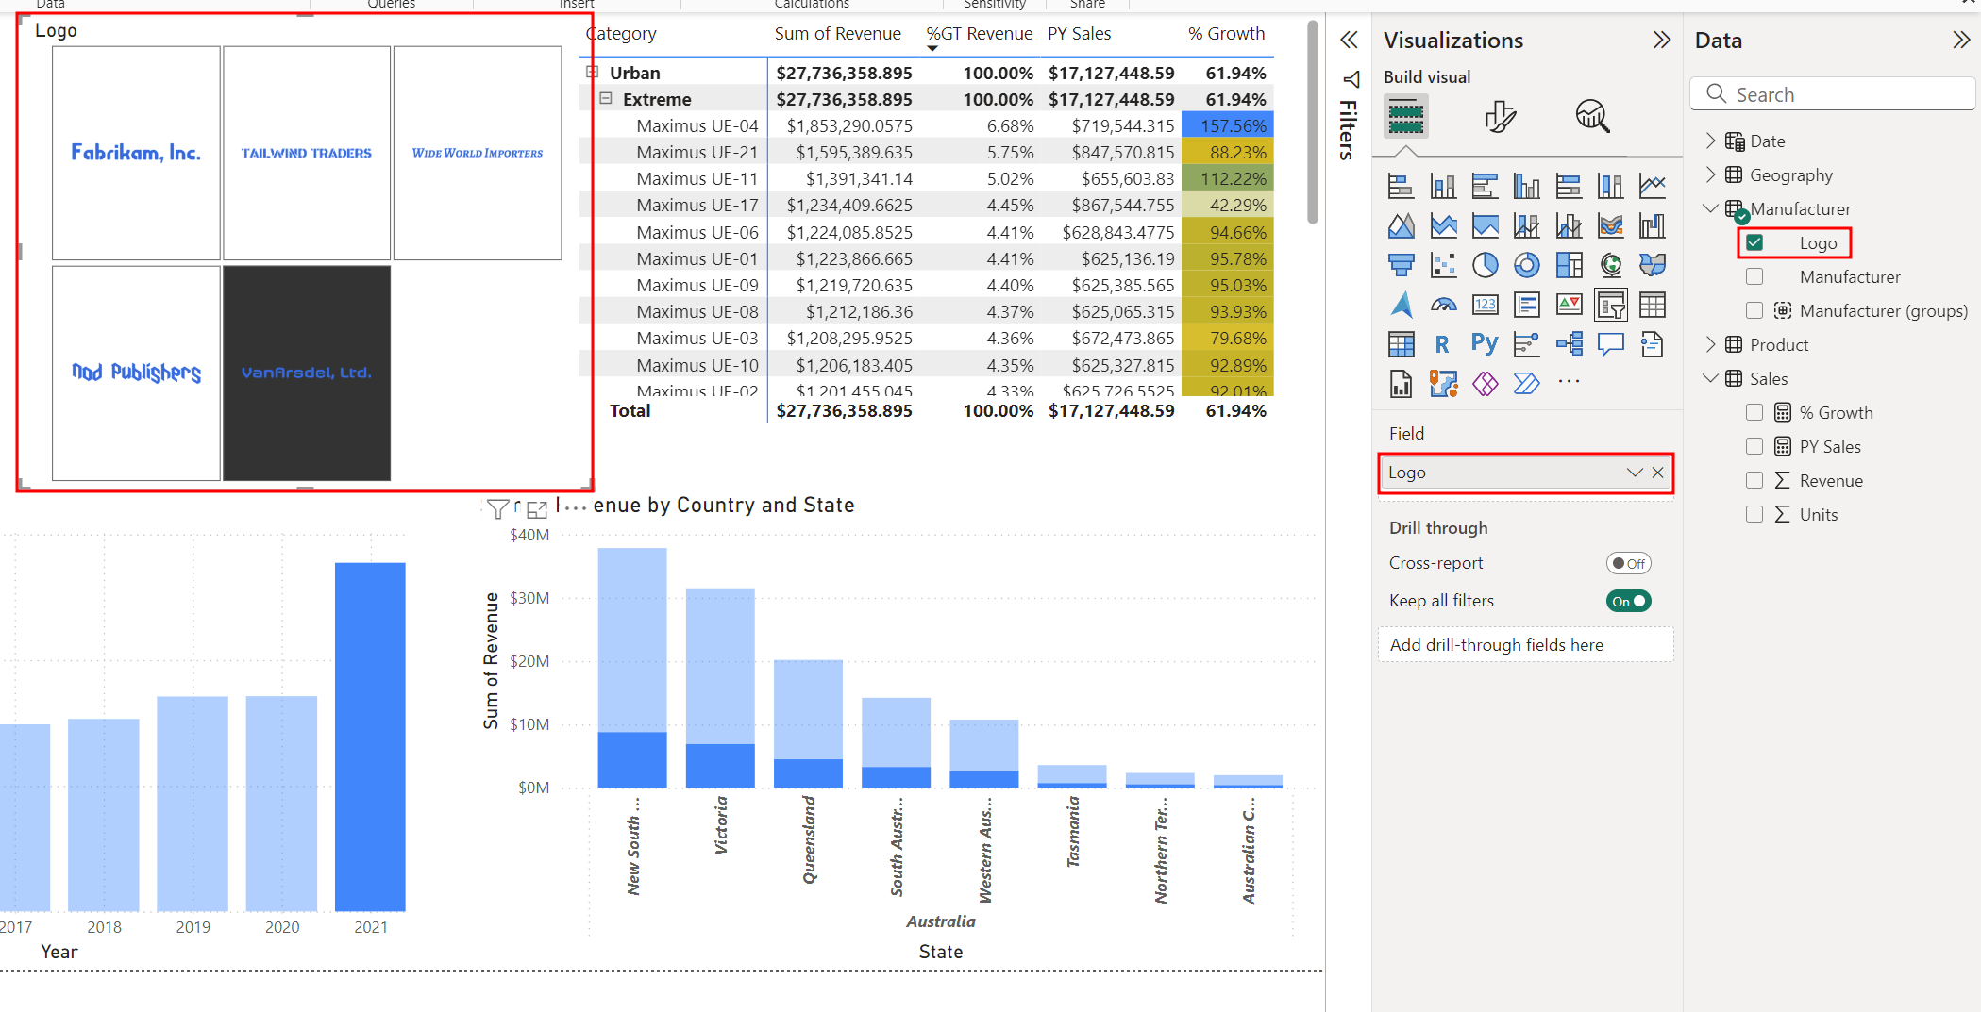Add a Filled map visual
The width and height of the screenshot is (1981, 1012).
click(1653, 265)
